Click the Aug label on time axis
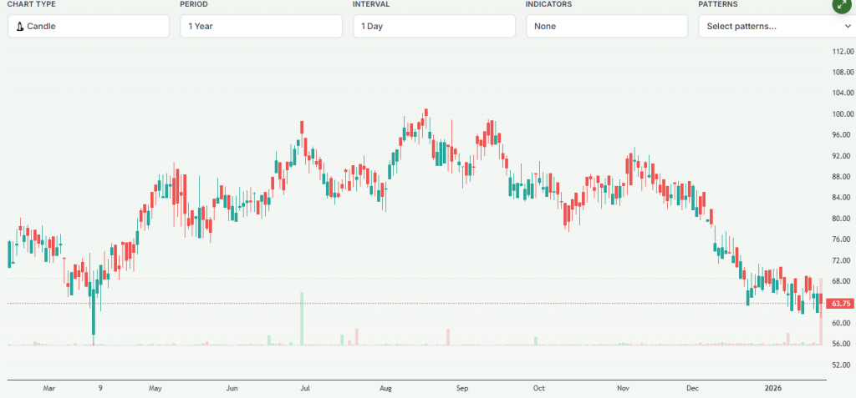856x398 pixels. pyautogui.click(x=385, y=389)
